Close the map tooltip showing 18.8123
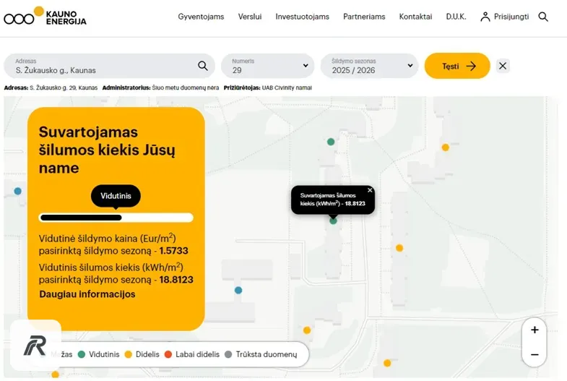The image size is (567, 381). pos(370,190)
